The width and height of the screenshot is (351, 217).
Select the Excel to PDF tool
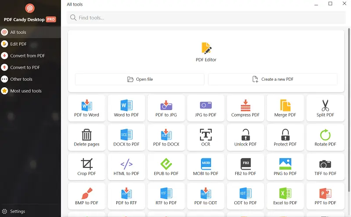point(285,196)
